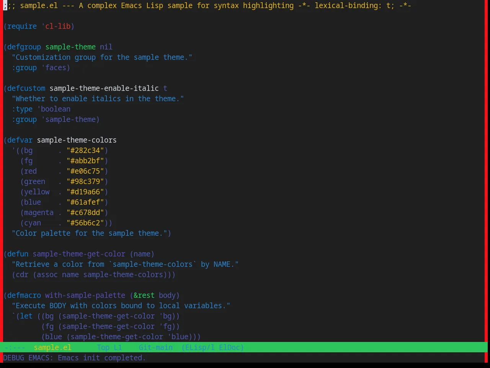Click the color string "#61afef"

coord(85,202)
